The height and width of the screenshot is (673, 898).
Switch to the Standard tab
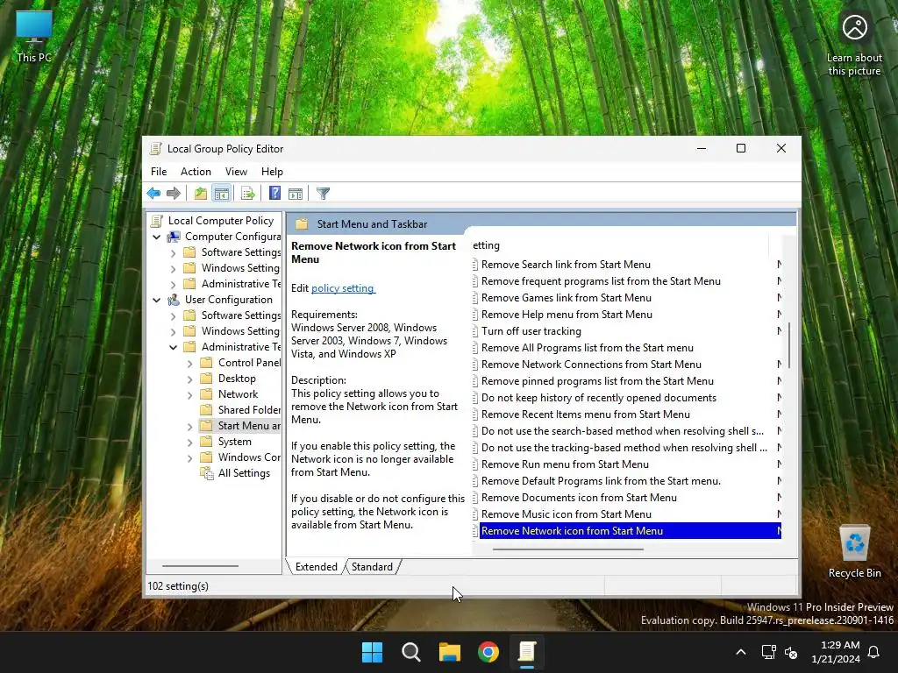pos(372,567)
